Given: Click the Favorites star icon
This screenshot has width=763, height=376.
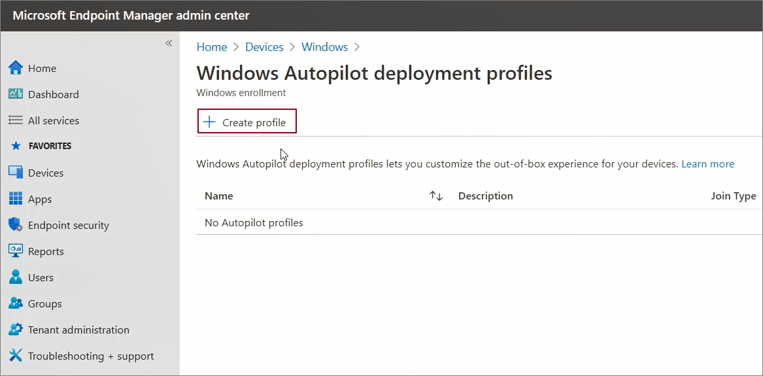Looking at the screenshot, I should pyautogui.click(x=16, y=146).
